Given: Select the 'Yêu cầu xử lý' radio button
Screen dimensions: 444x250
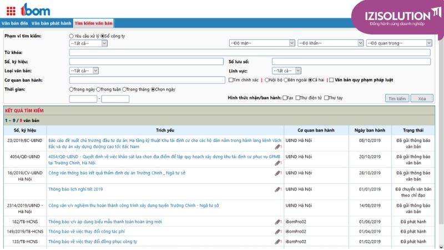Looking at the screenshot, I should pos(71,36).
